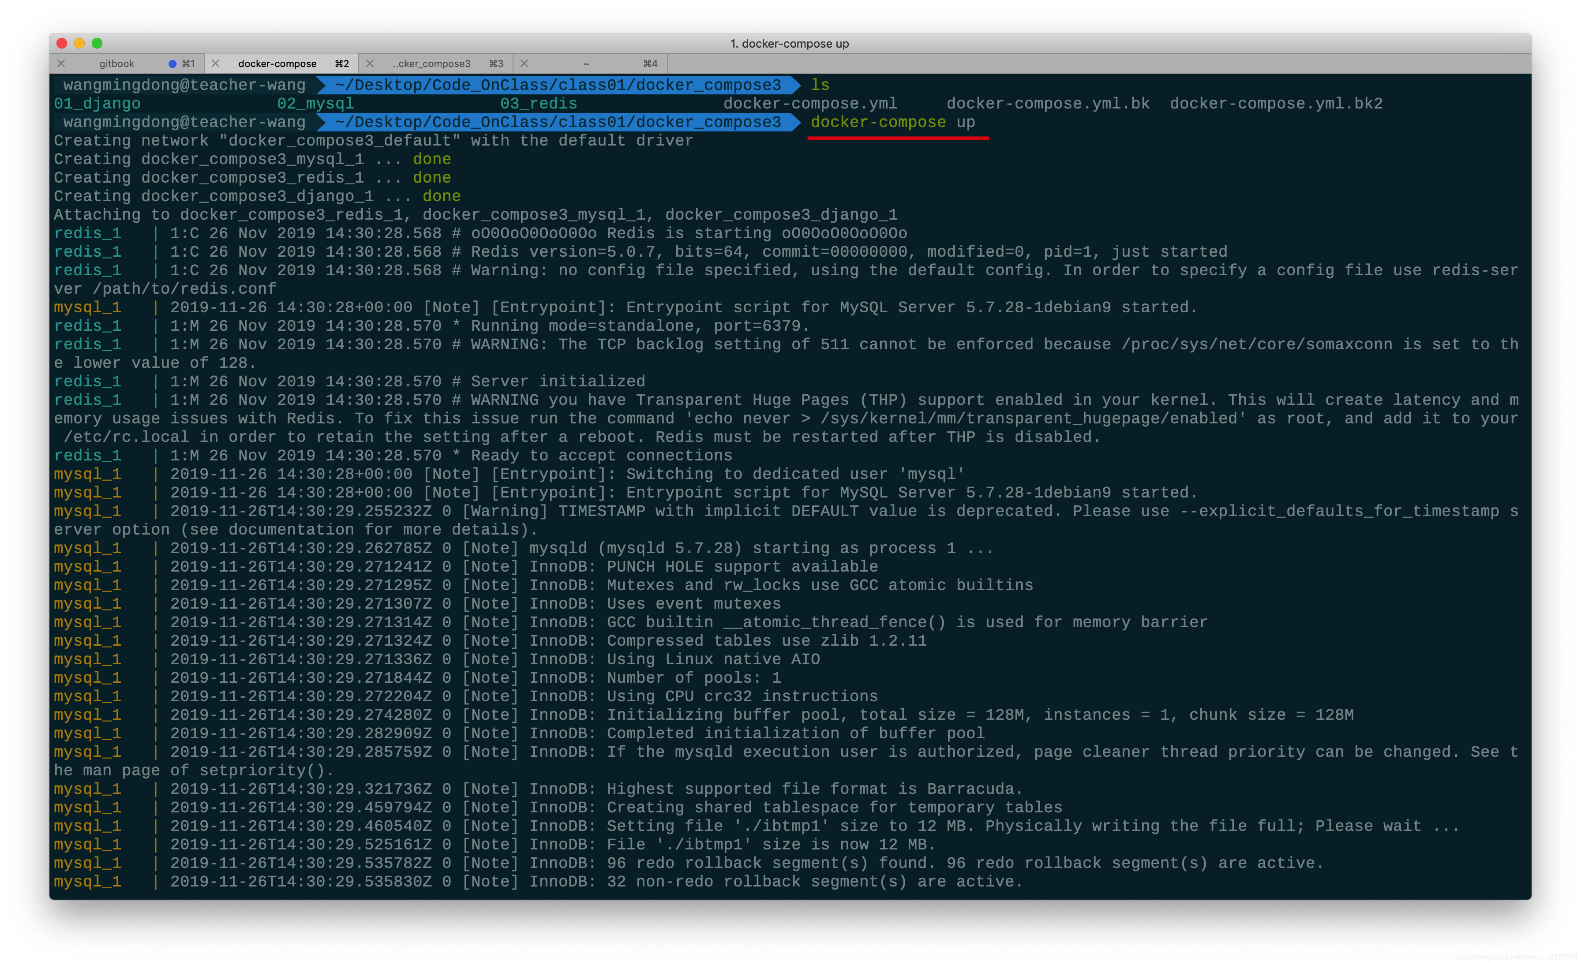Close the docker-compose tab
This screenshot has width=1581, height=965.
click(216, 64)
